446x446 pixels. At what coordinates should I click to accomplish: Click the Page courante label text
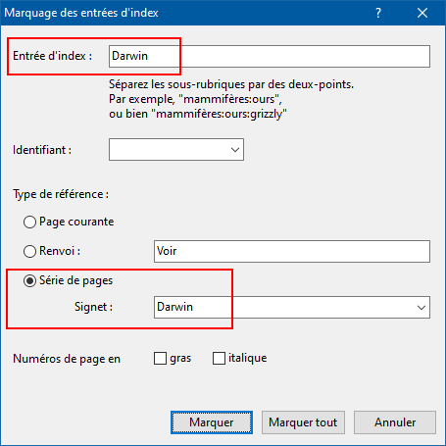[76, 222]
